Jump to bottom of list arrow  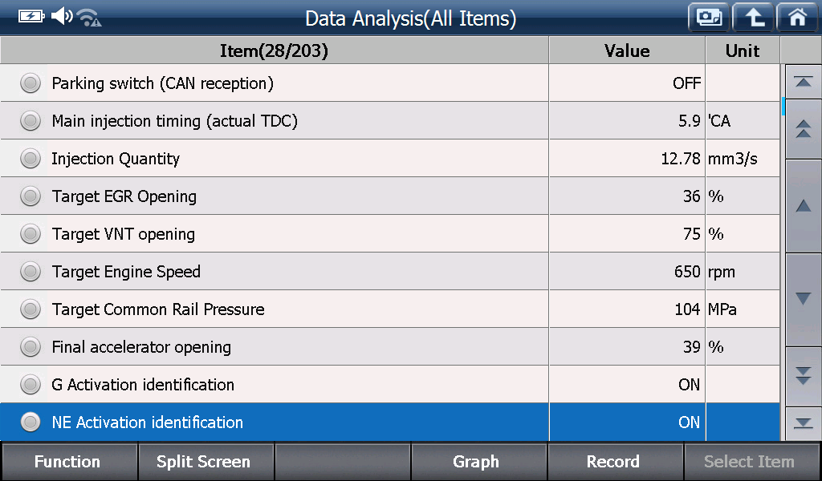[x=803, y=423]
